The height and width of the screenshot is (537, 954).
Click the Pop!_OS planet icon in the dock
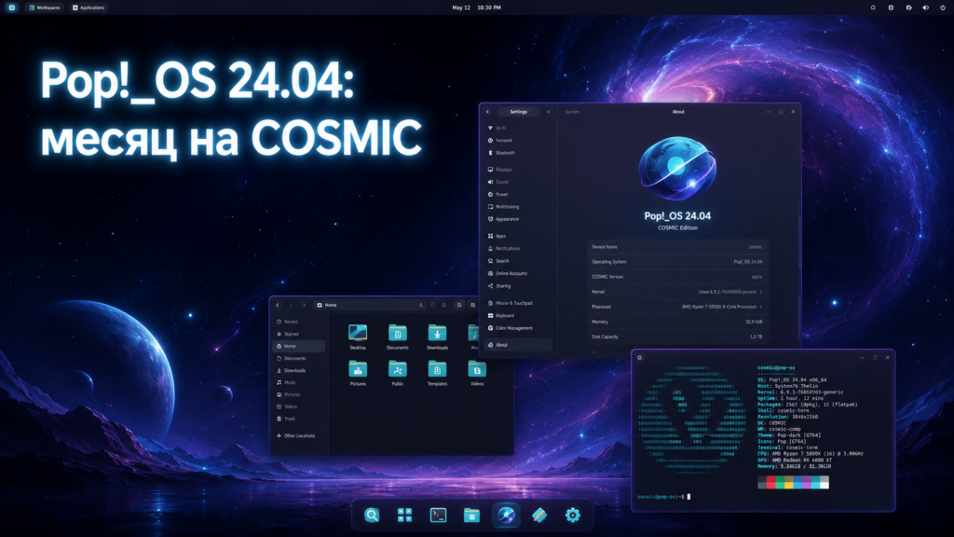506,515
